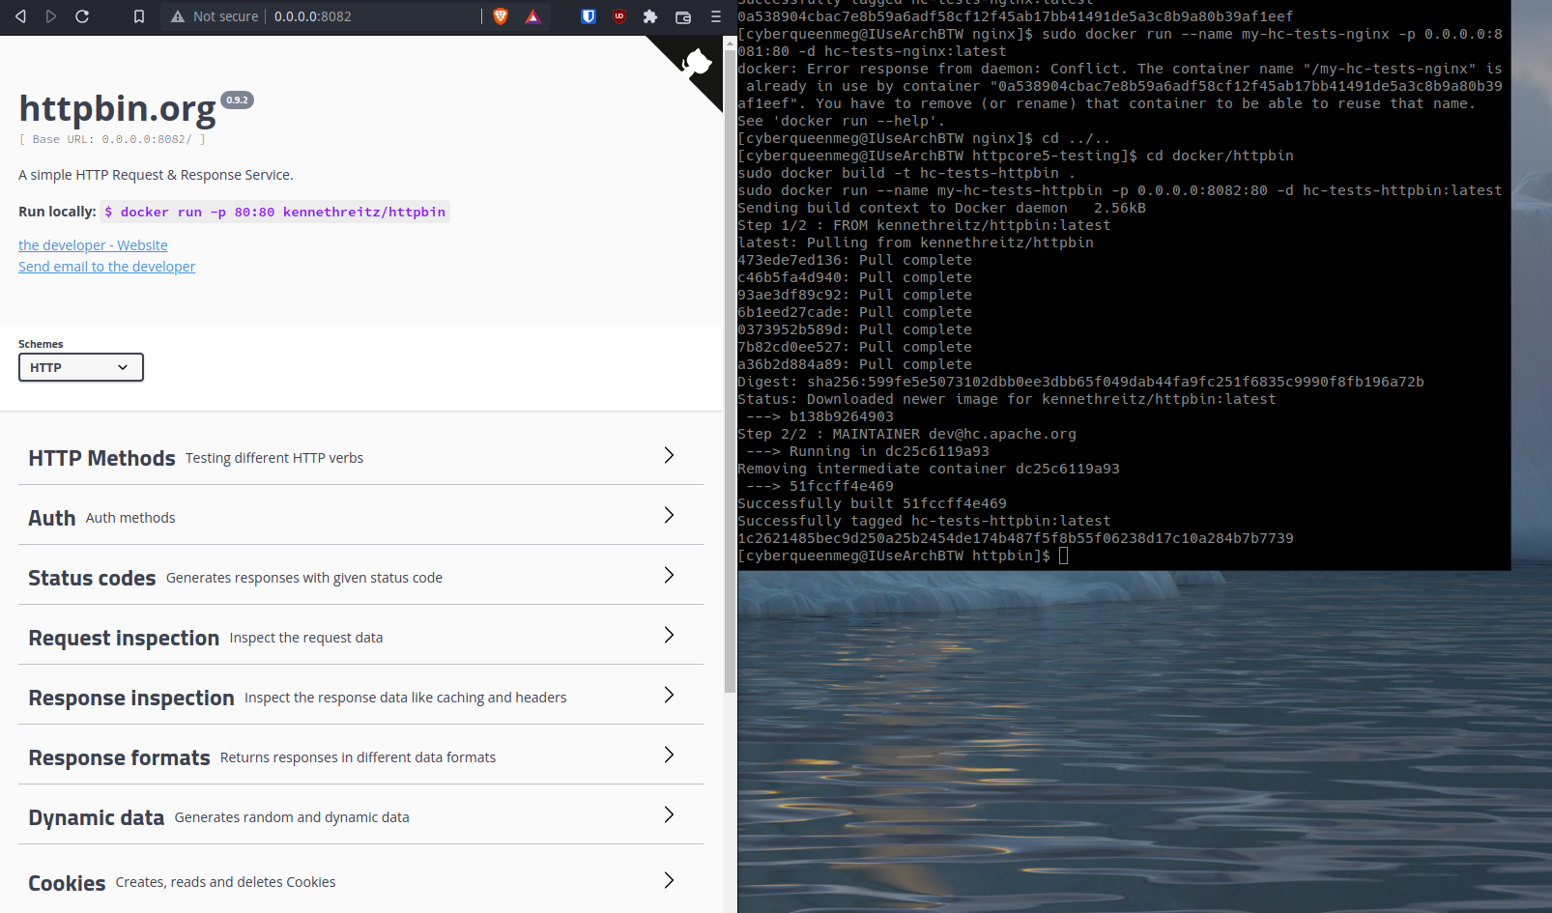Focus the address bar URL 0.0.0.0:8082
This screenshot has height=913, width=1552.
tap(313, 16)
